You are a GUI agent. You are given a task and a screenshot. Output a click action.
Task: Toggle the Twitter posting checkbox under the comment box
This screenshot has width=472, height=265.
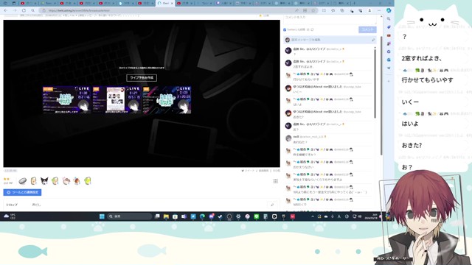click(x=285, y=29)
